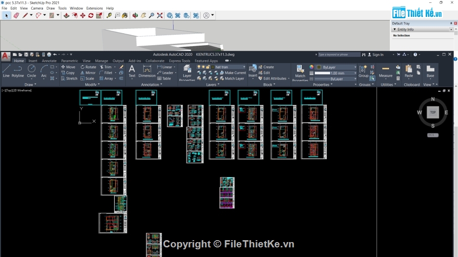Open the SketchUp 3D Warehouse icon
458x257 pixels.
170,15
